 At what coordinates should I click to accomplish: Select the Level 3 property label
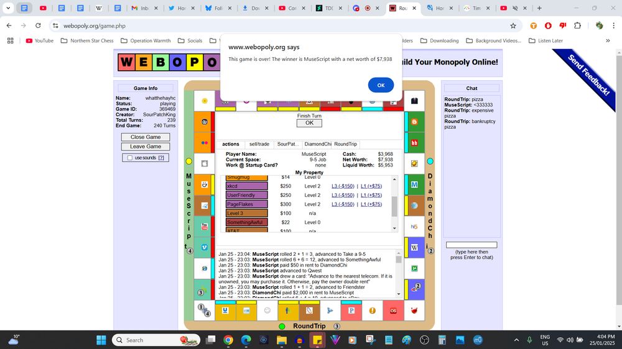246,214
